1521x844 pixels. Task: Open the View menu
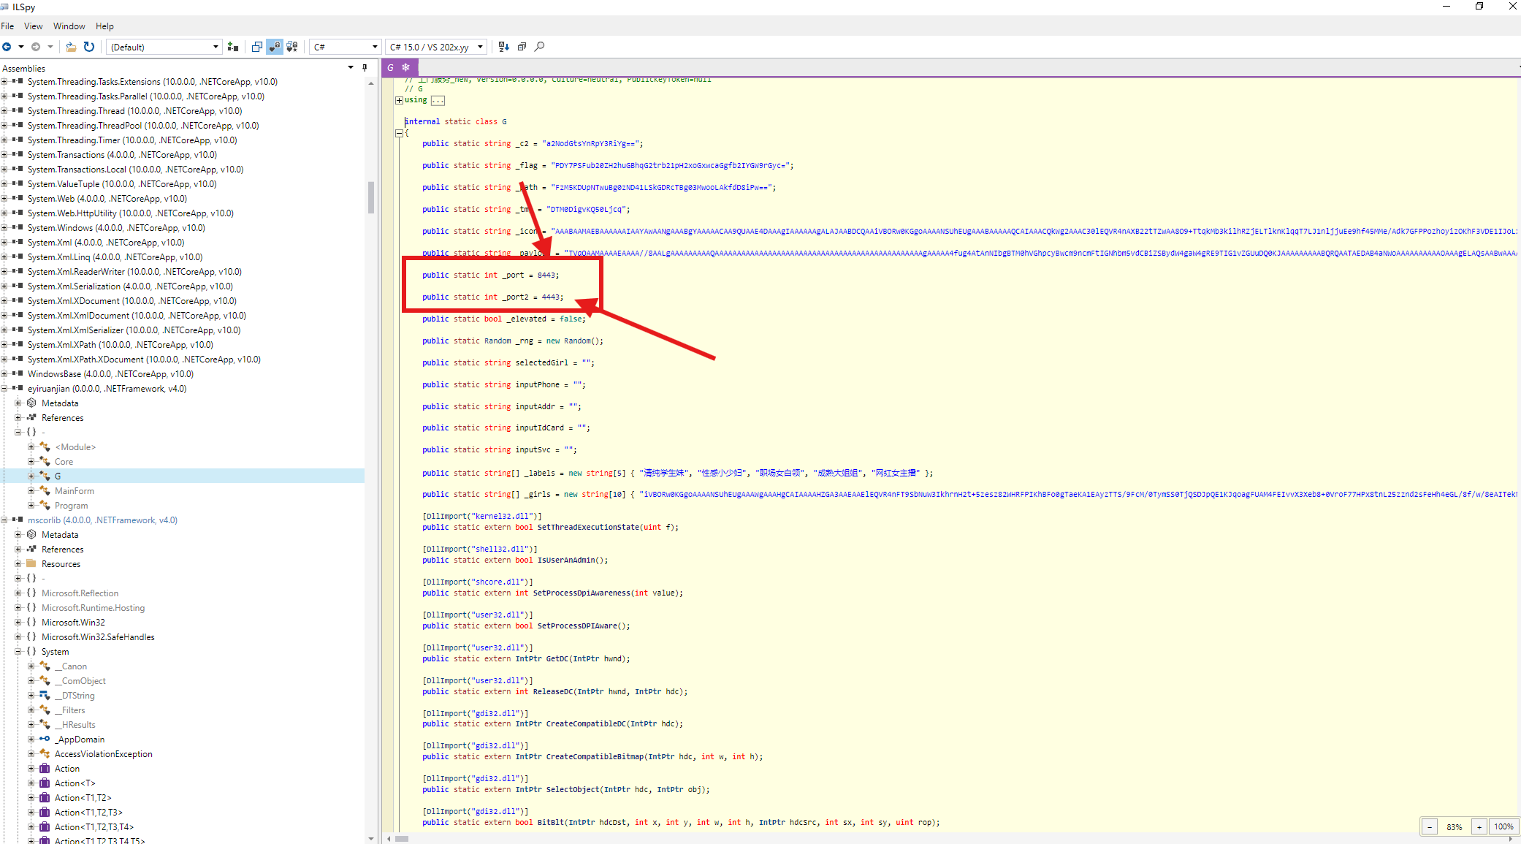pyautogui.click(x=33, y=26)
